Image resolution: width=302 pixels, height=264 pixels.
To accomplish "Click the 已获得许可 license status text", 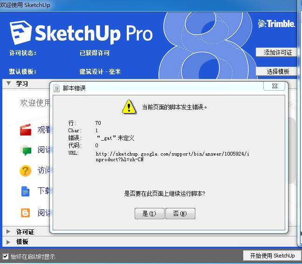I will tap(95, 53).
